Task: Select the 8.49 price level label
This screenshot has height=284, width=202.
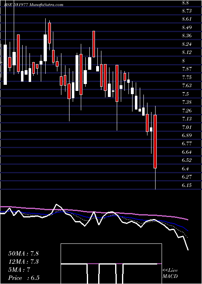Action: click(x=187, y=28)
